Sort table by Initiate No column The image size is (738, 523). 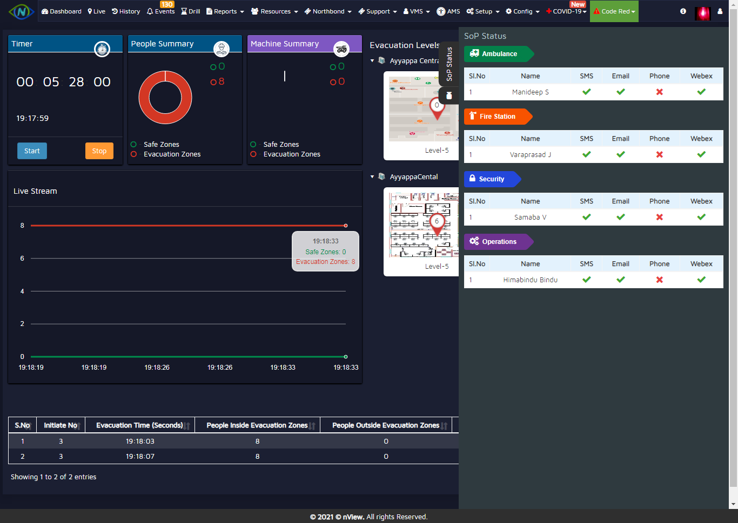[x=61, y=425]
